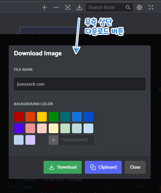Select the light blue swatch ending the second row
The height and width of the screenshot is (193, 161).
tap(88, 128)
